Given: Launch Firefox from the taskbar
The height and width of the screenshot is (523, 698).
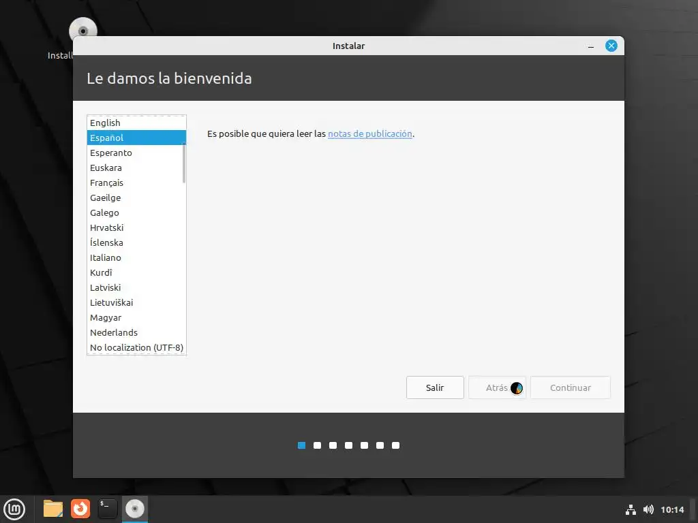Looking at the screenshot, I should pos(80,509).
